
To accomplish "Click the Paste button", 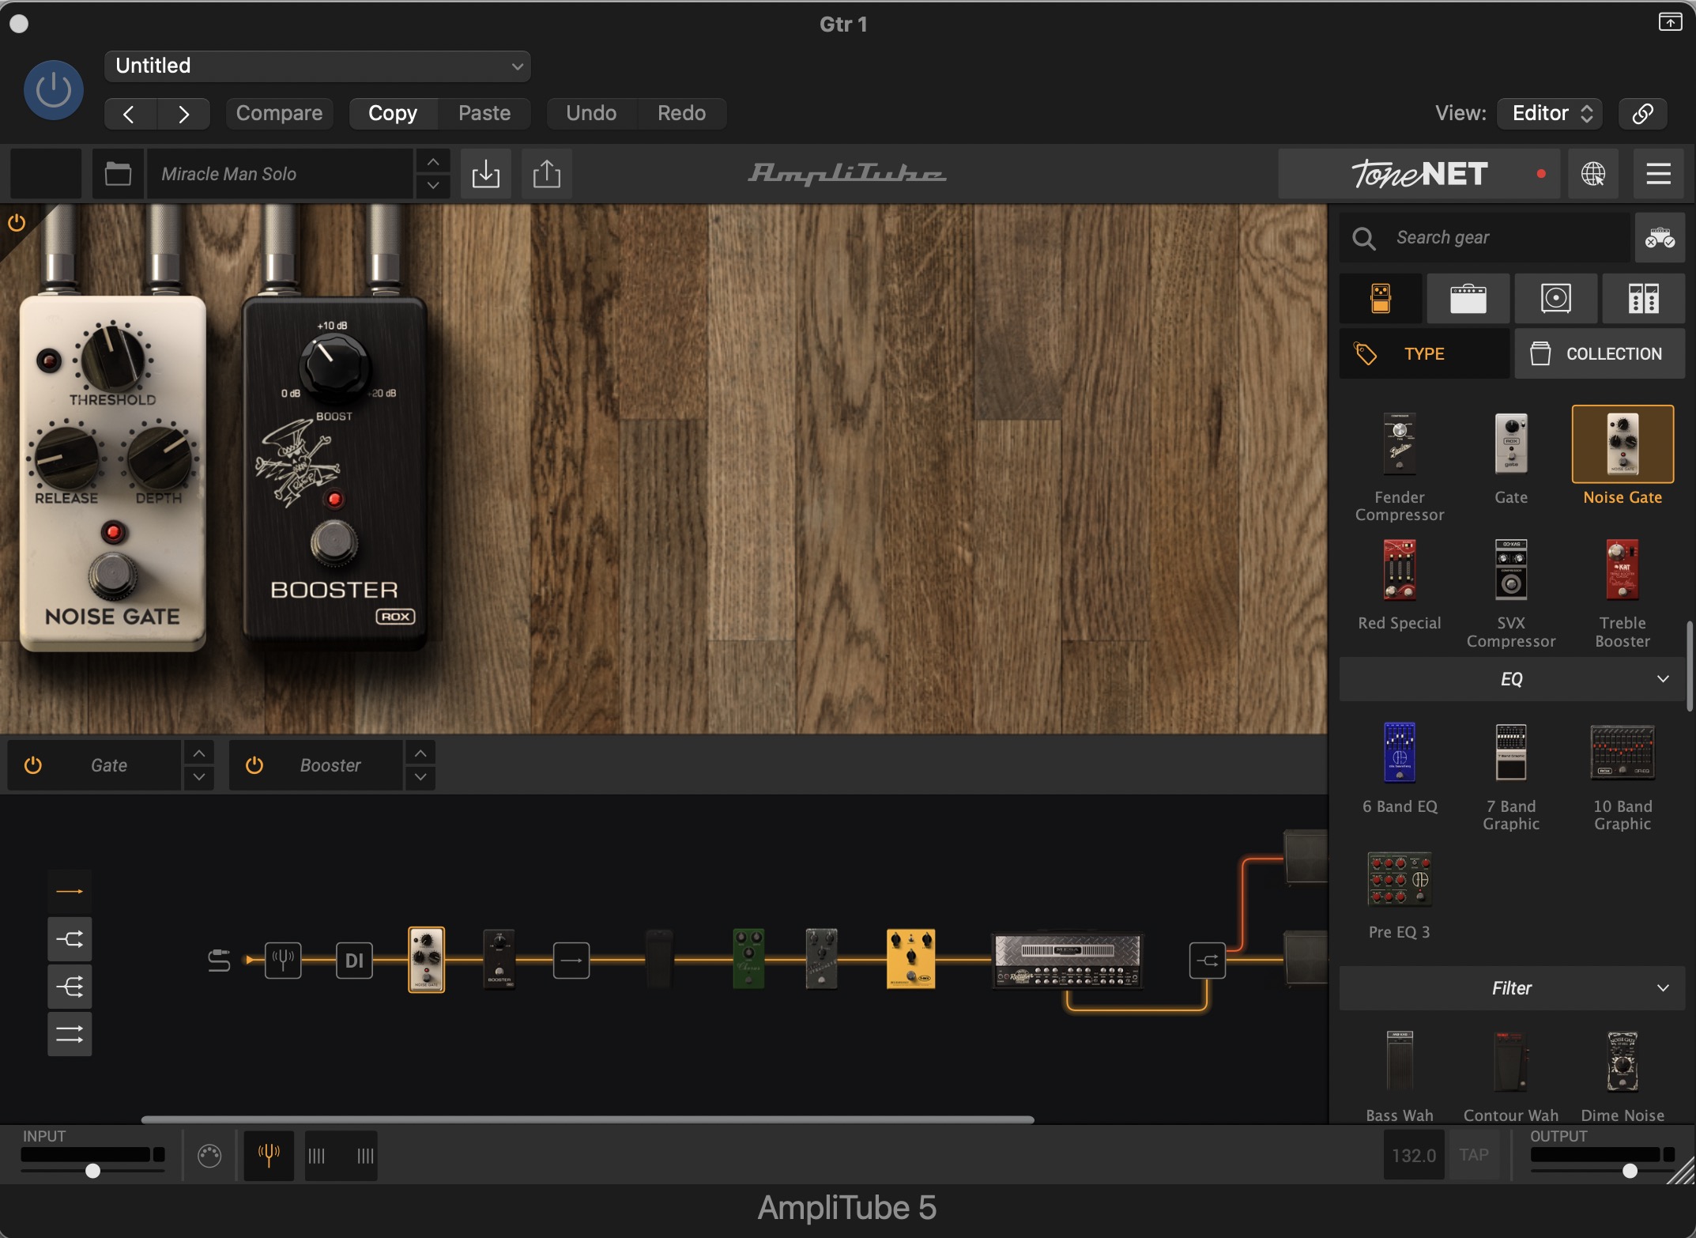I will pos(484,113).
